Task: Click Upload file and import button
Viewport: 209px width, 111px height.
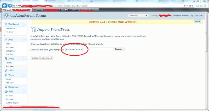Action: pos(42,58)
